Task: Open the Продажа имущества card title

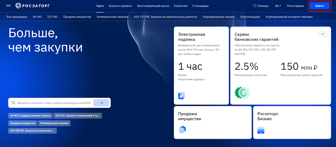Action: 190,116
